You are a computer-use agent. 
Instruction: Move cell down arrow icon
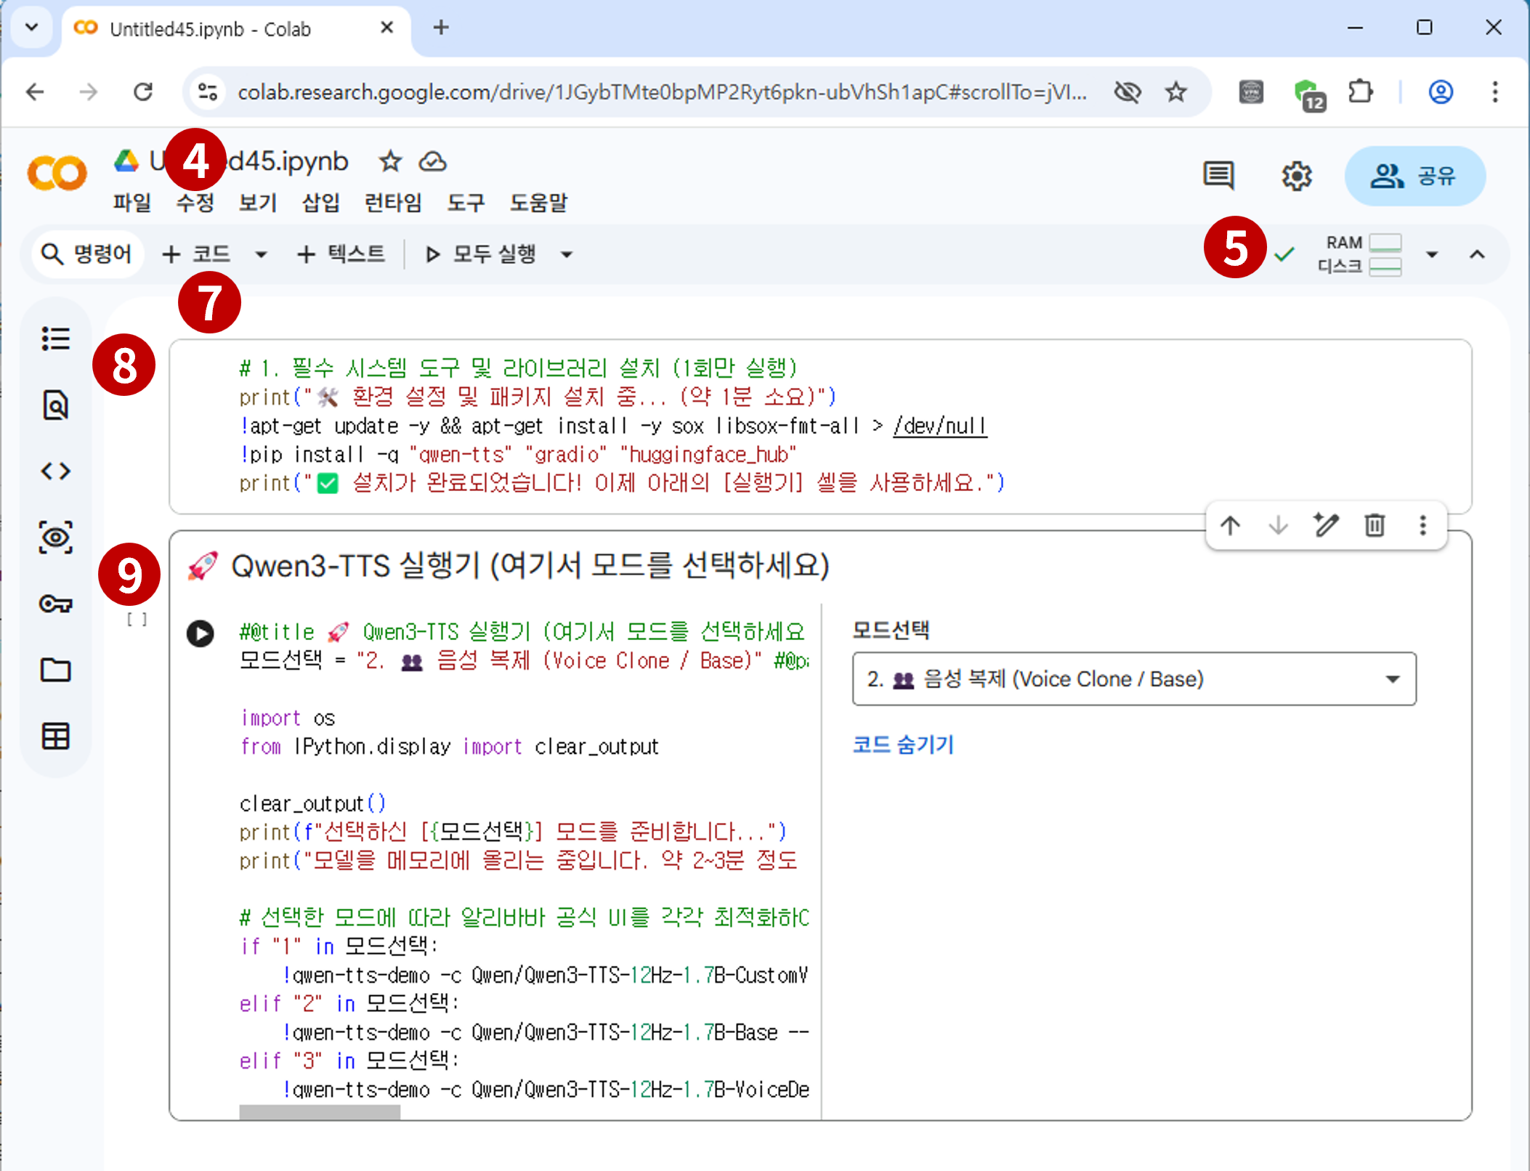[1278, 524]
